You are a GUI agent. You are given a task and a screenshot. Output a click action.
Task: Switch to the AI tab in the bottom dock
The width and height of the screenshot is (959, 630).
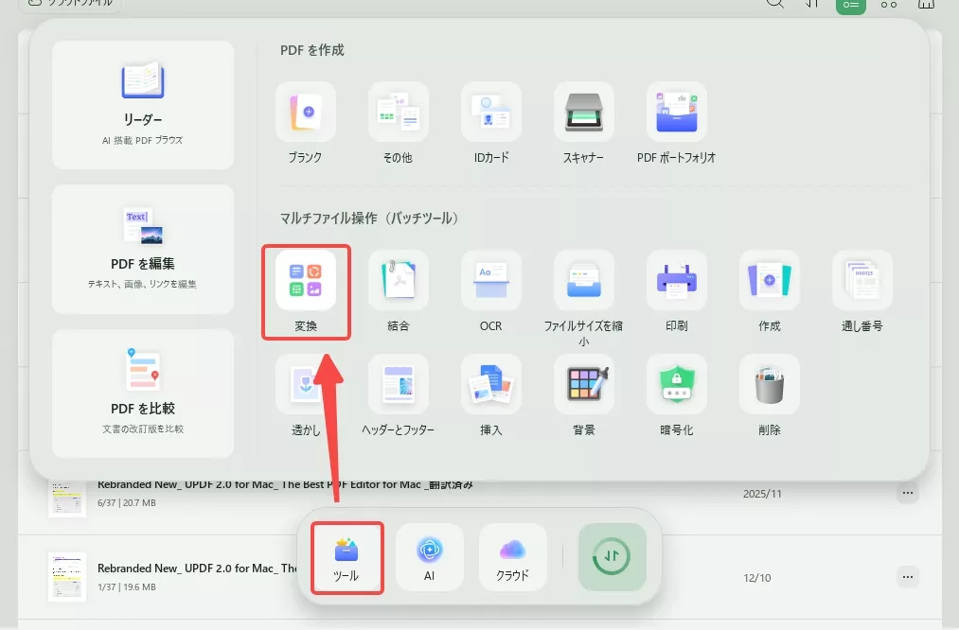430,557
